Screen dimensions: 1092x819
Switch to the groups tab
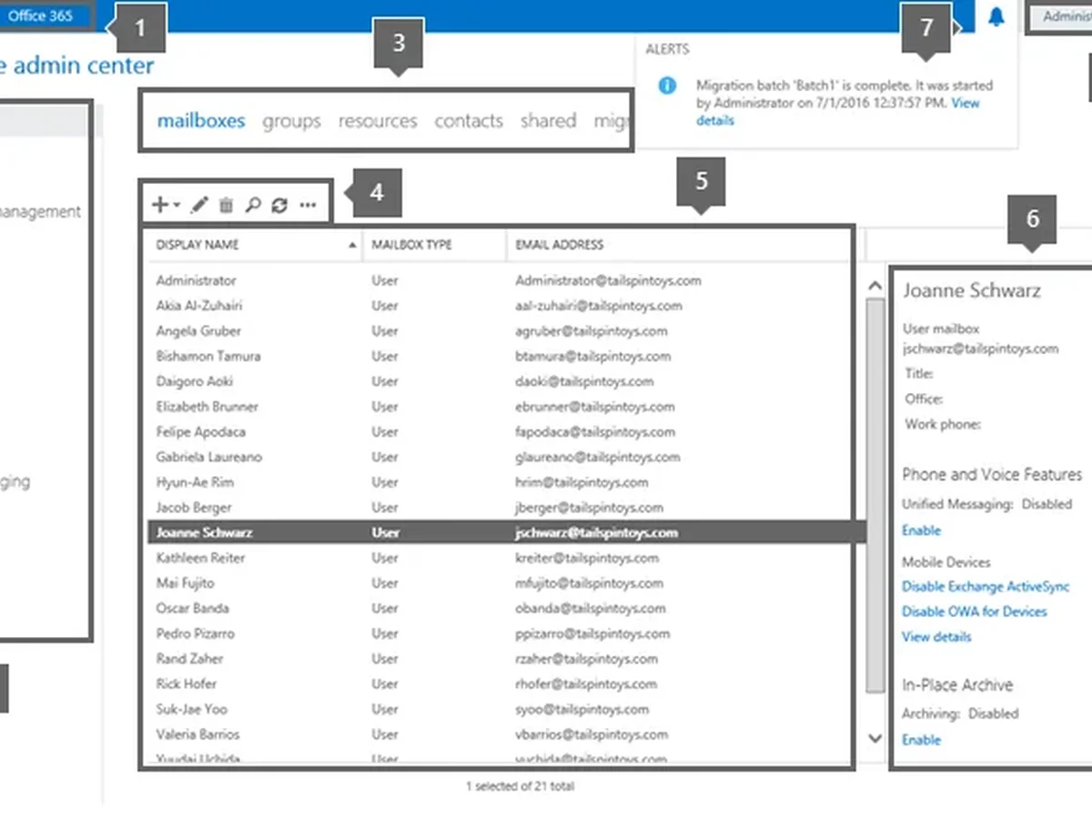[291, 120]
